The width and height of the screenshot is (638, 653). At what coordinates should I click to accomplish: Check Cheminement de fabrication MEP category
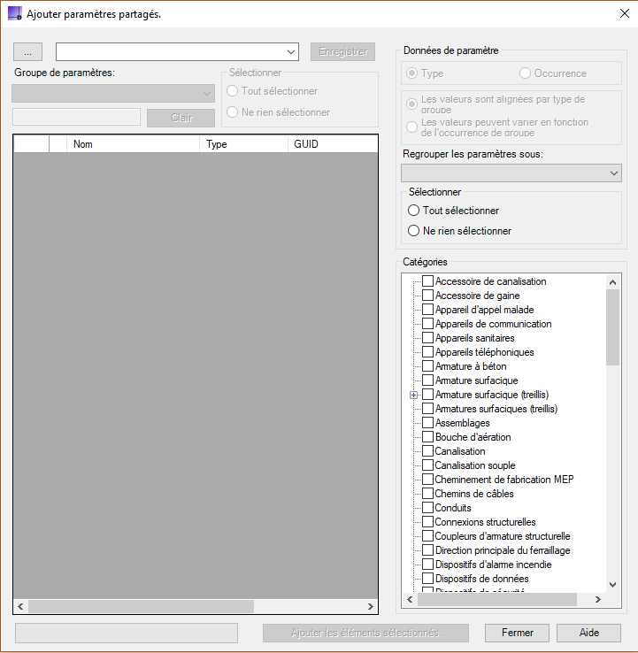tap(427, 480)
